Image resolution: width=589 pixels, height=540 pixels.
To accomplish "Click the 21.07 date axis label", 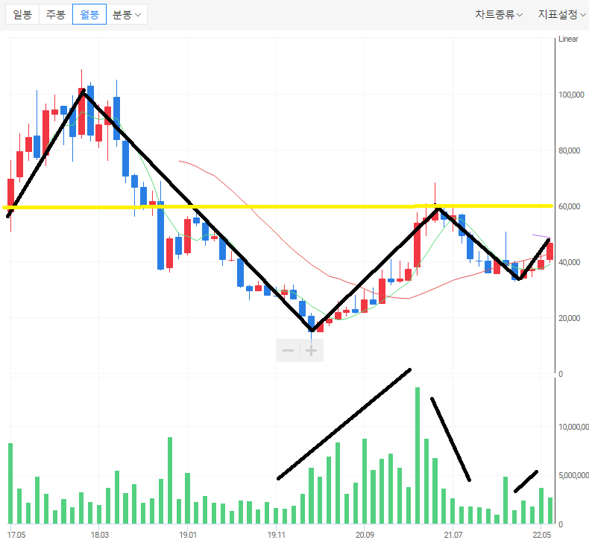I will (453, 534).
